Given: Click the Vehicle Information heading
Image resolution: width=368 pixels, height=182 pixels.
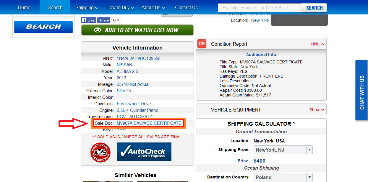Looking at the screenshot, I should tap(137, 48).
